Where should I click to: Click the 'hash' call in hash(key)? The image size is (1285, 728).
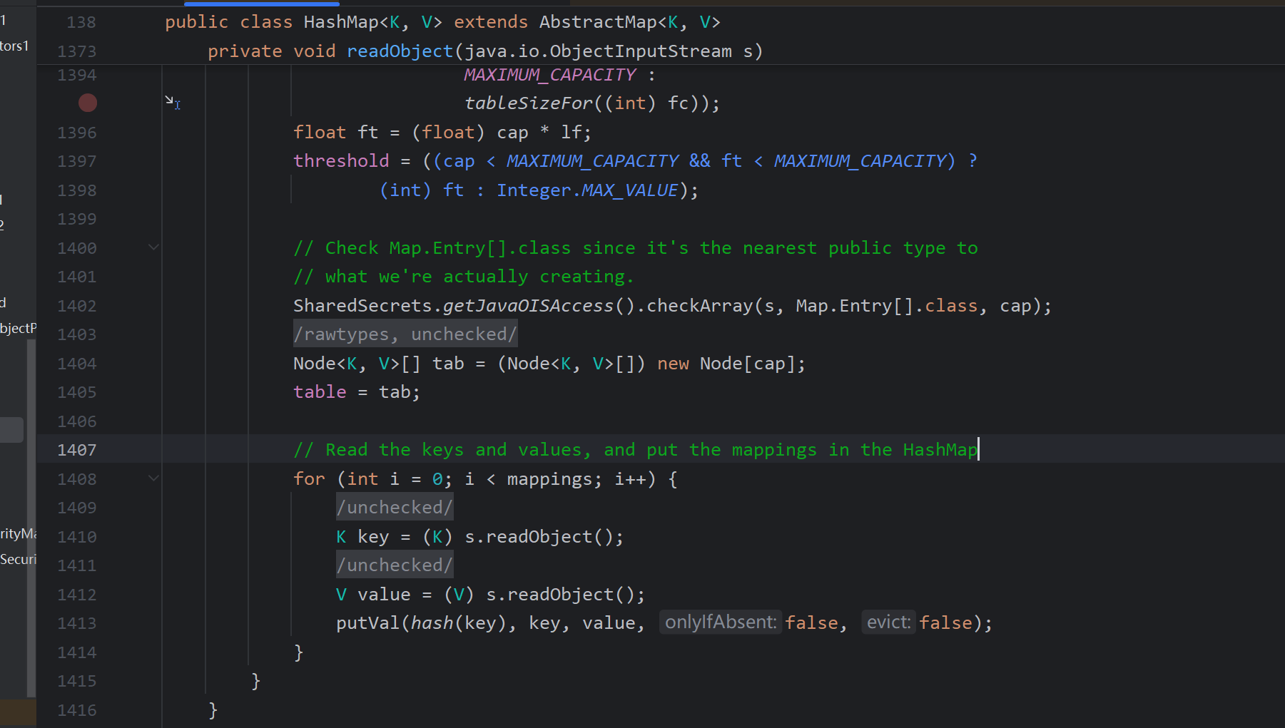pyautogui.click(x=432, y=623)
